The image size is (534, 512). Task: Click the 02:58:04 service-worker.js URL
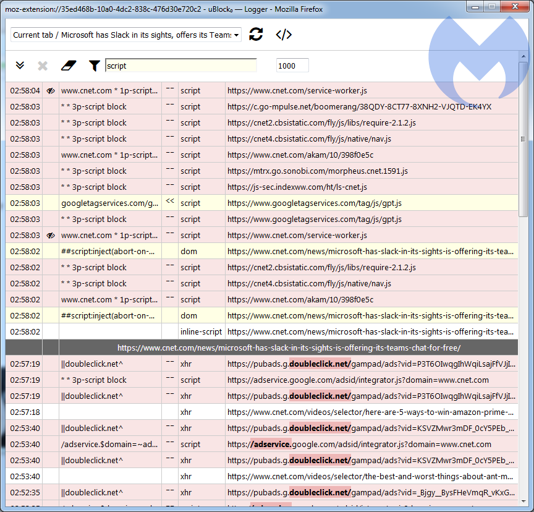(x=297, y=91)
